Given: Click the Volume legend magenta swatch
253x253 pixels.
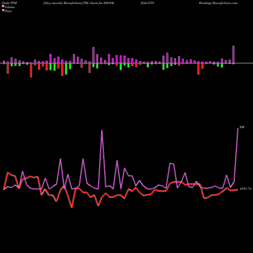Looking at the screenshot, I should click(3, 6).
